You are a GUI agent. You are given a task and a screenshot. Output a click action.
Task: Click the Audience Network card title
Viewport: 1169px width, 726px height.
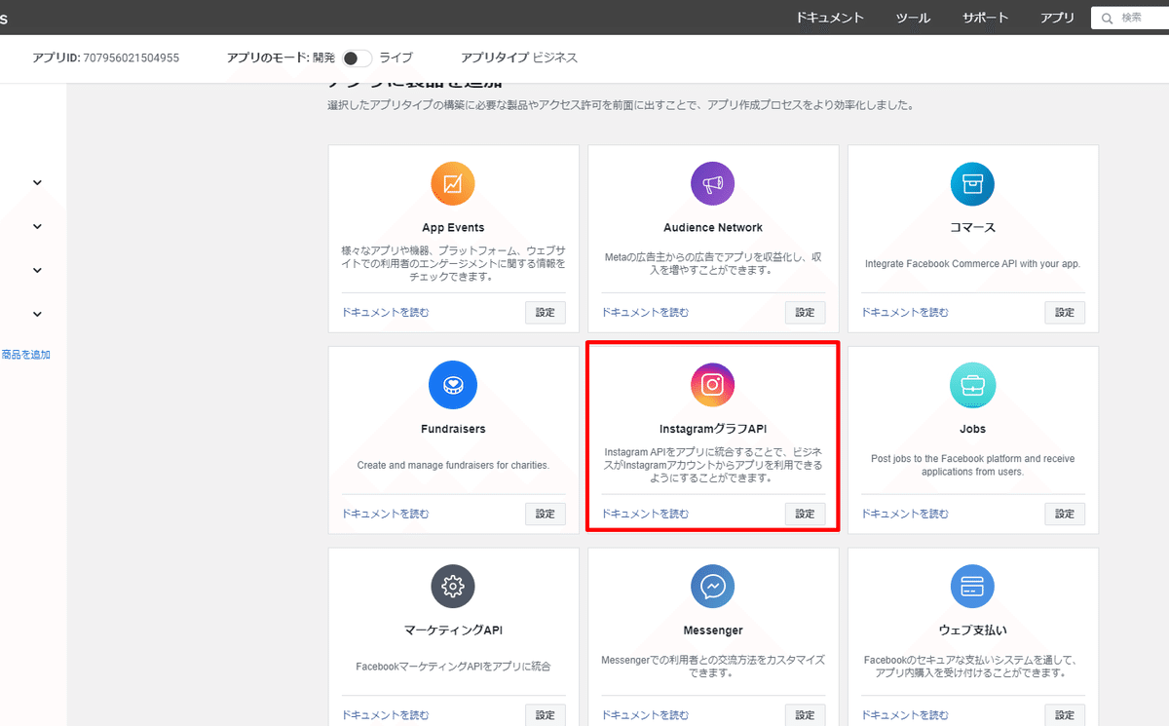[713, 227]
